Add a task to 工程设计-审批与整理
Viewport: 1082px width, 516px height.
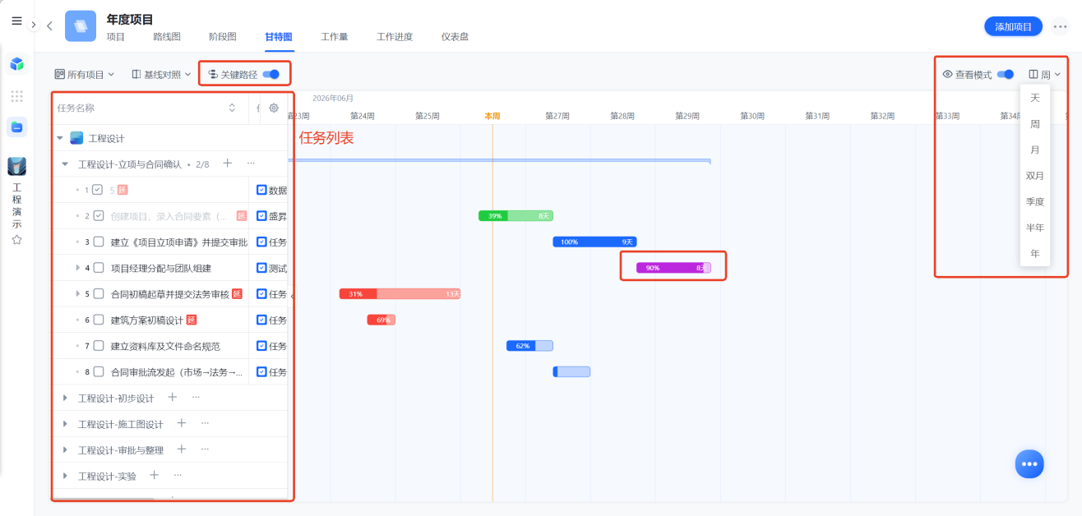click(x=182, y=449)
